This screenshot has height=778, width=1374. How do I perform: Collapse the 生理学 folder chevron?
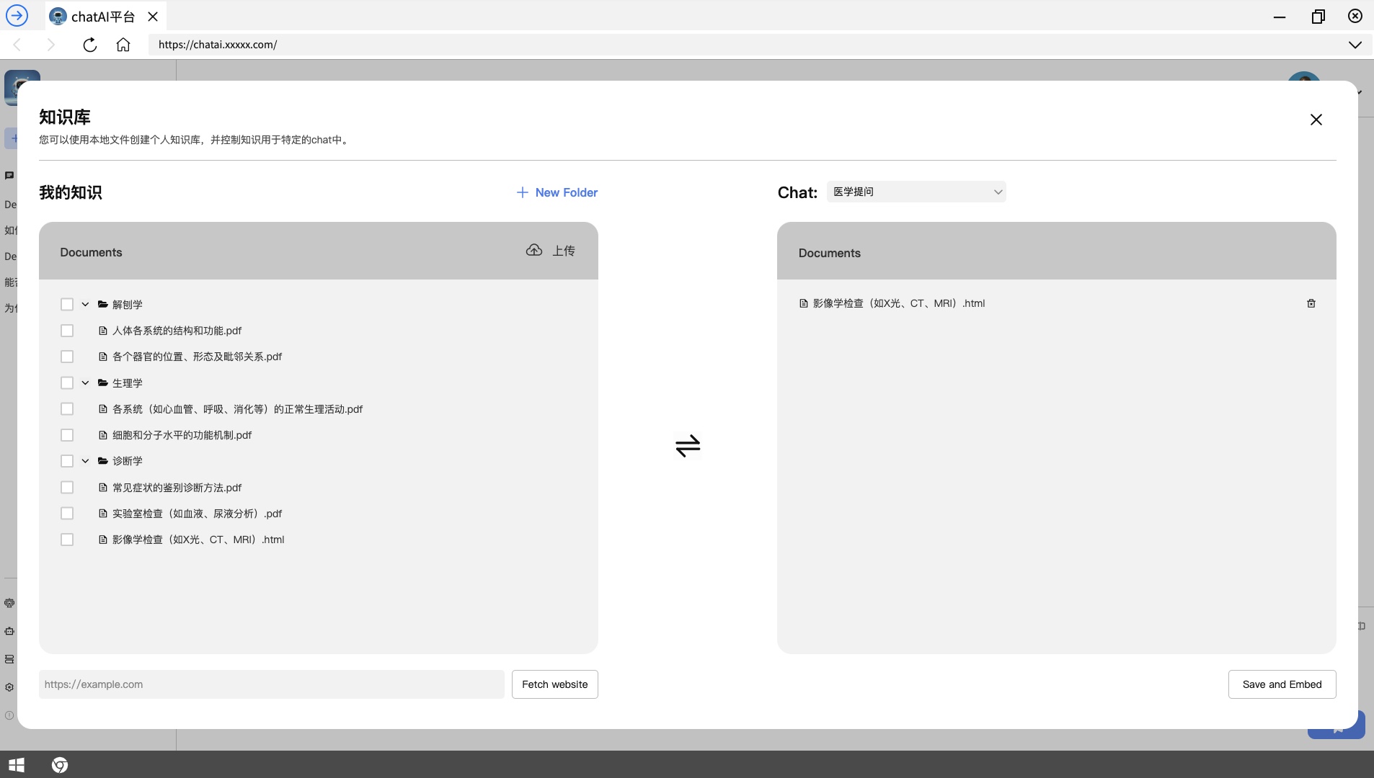85,383
